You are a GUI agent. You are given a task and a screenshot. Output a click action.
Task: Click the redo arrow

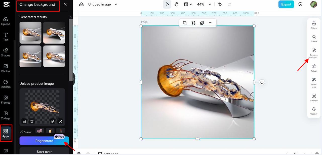229,4
